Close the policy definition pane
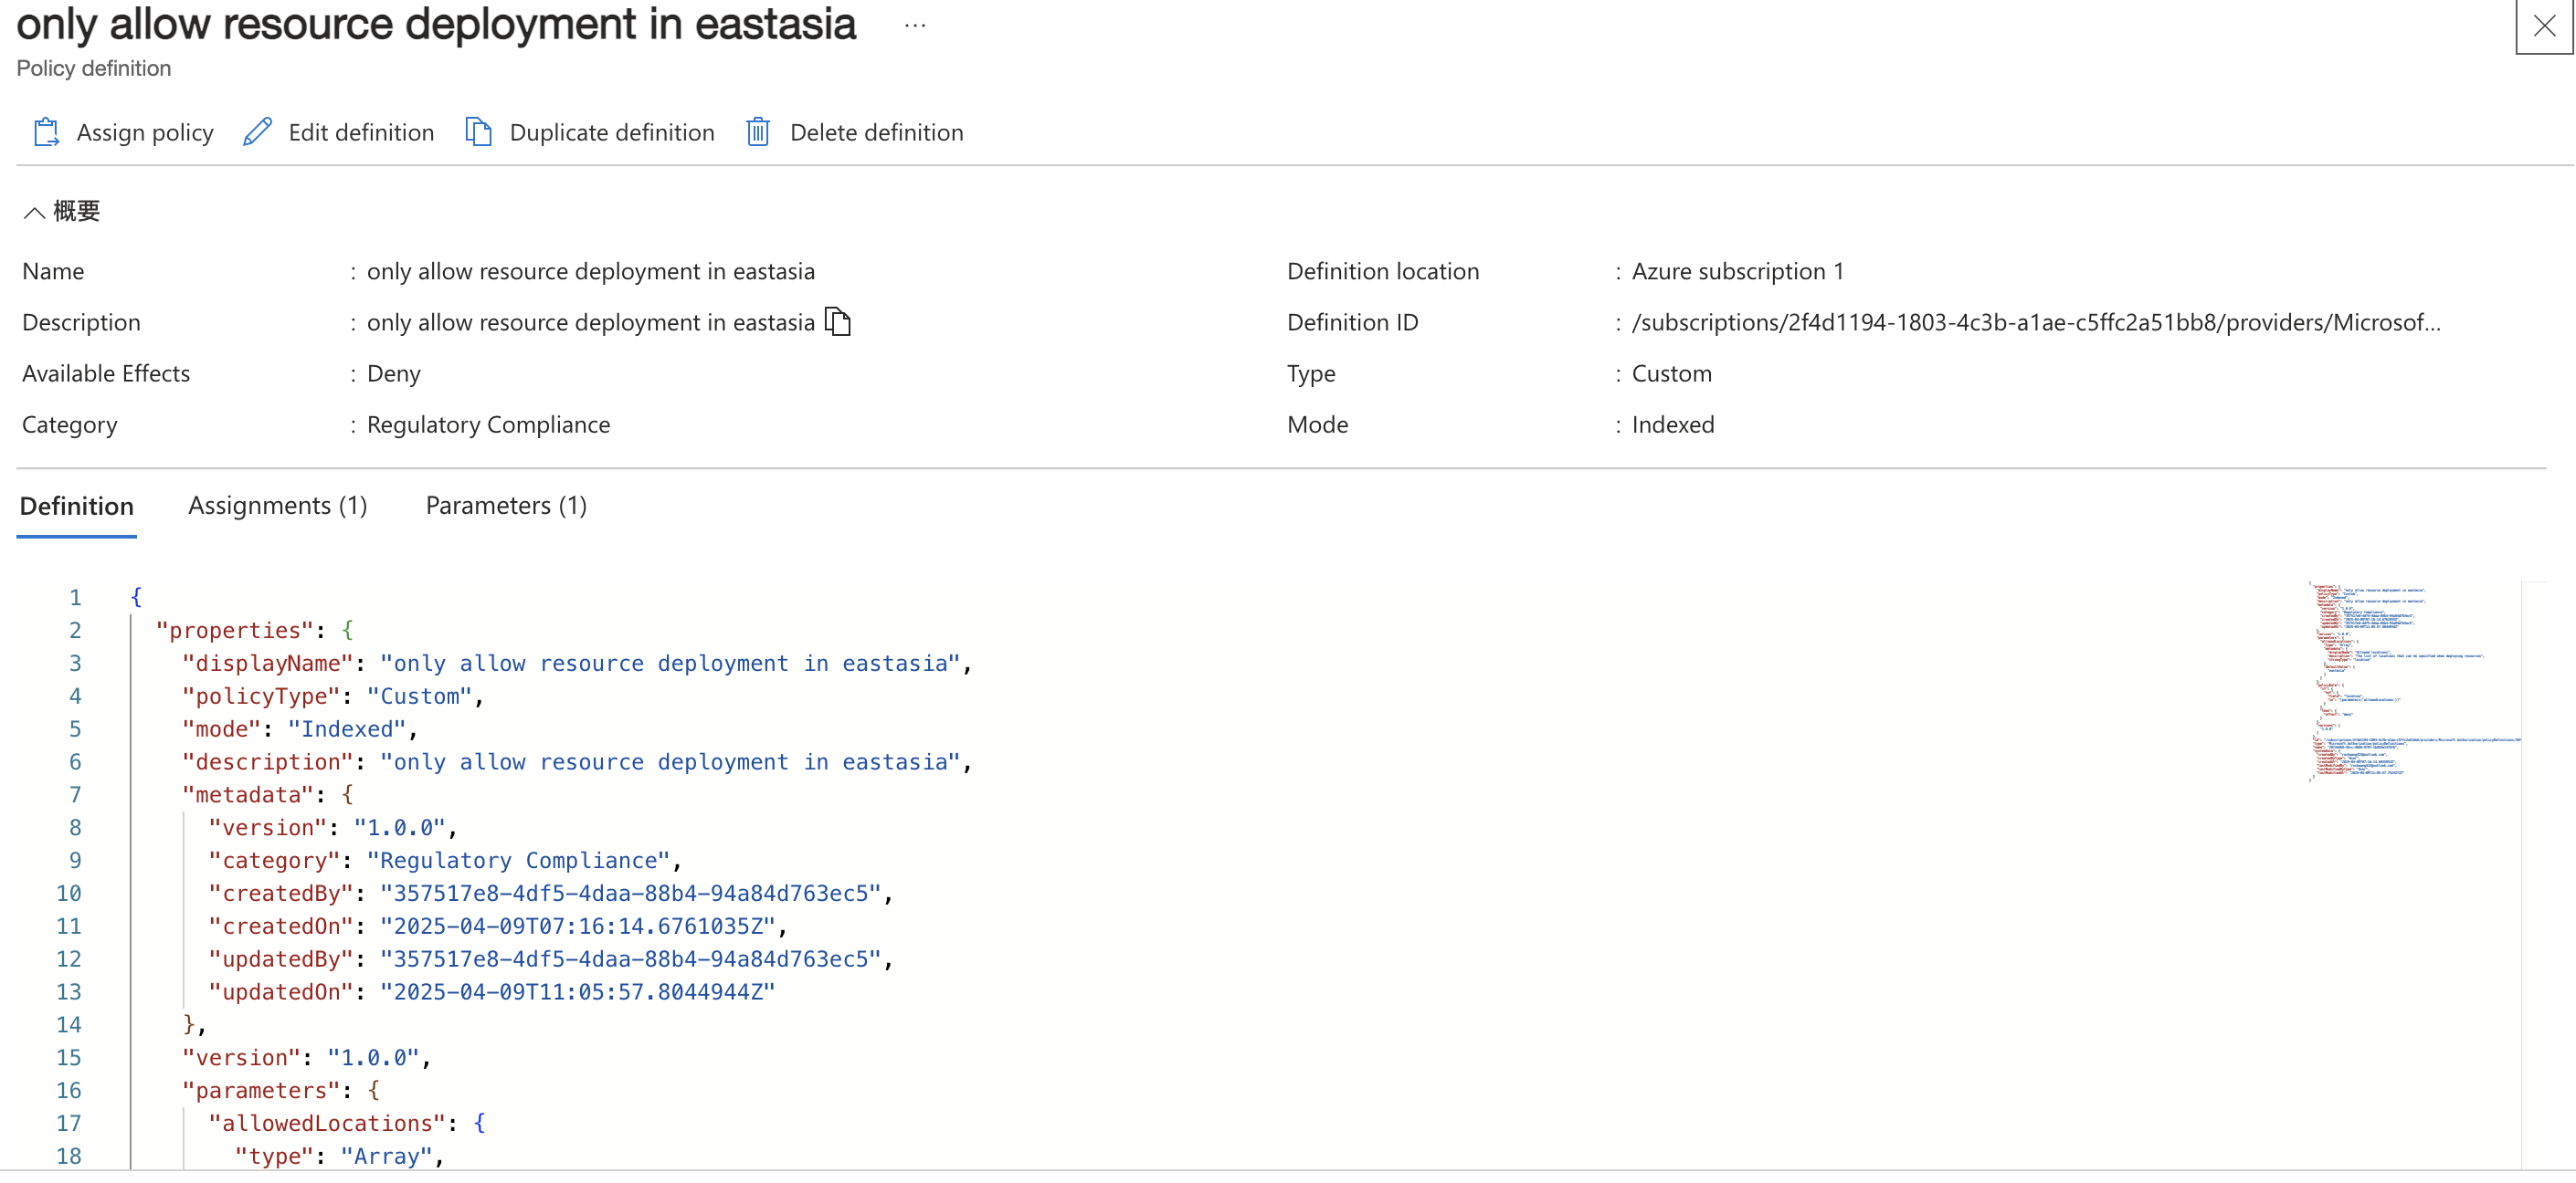This screenshot has width=2576, height=1183. [x=2543, y=26]
